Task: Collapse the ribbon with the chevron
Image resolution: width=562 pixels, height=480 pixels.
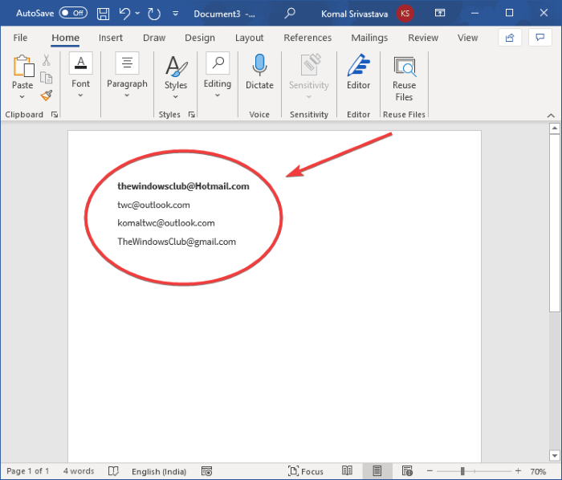Action: tap(551, 116)
